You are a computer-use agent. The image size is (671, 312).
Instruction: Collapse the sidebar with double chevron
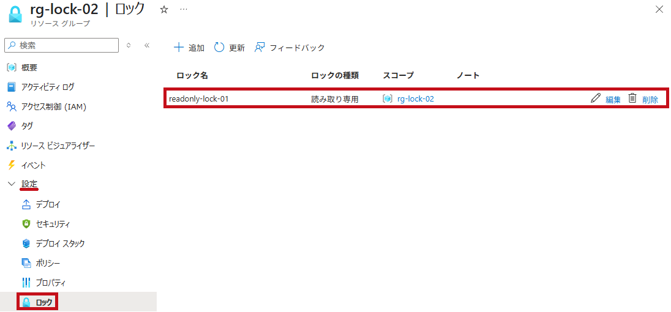click(147, 45)
